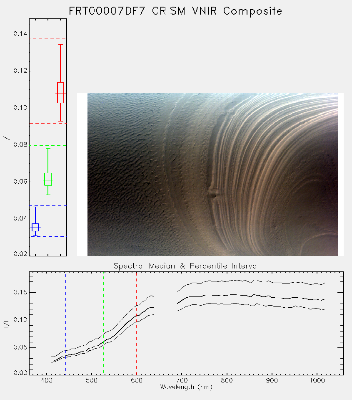Click the Spectral Median & Percentile Interval heading

pos(186,266)
